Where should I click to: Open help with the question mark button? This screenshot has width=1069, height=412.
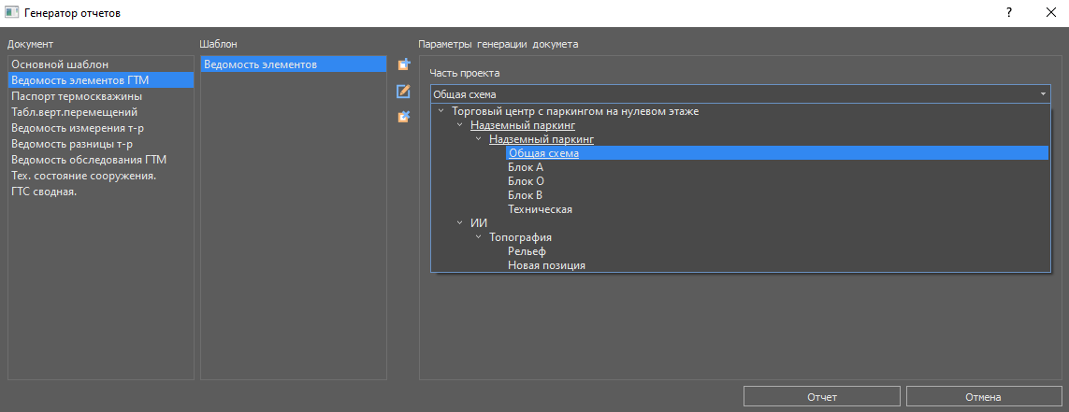tap(1009, 13)
